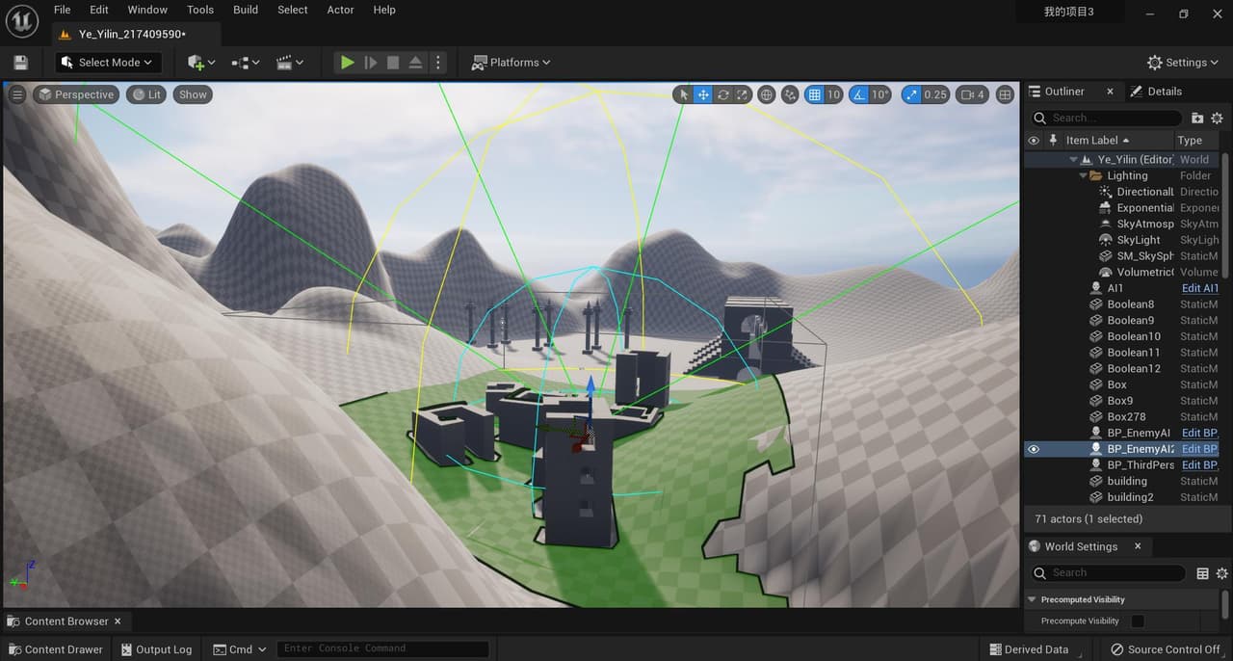Toggle visibility eye of BP_EnemyAI2
Image resolution: width=1233 pixels, height=661 pixels.
point(1034,449)
